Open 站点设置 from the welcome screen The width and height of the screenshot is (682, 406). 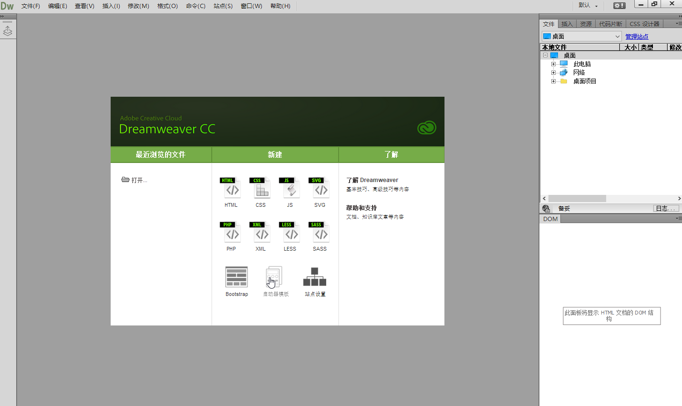[314, 276]
